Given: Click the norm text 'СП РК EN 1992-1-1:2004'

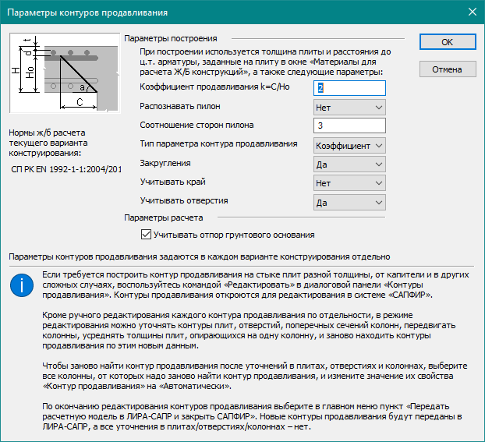Looking at the screenshot, I should pyautogui.click(x=66, y=168).
